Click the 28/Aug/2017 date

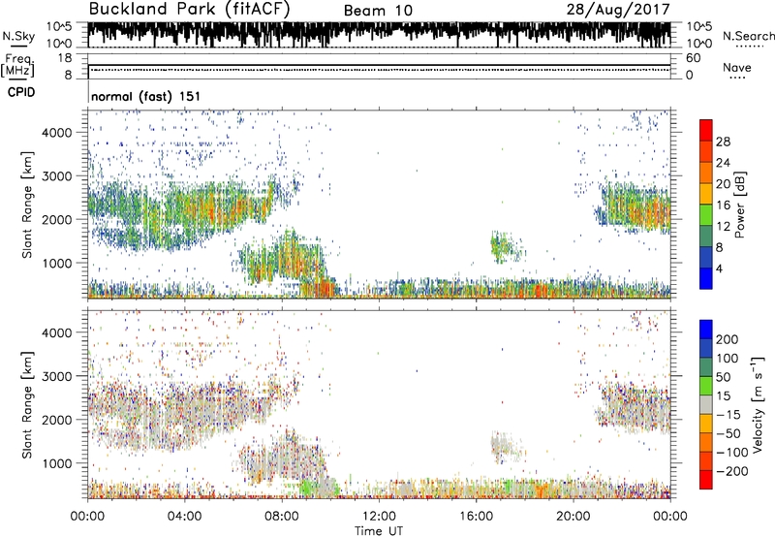click(618, 10)
